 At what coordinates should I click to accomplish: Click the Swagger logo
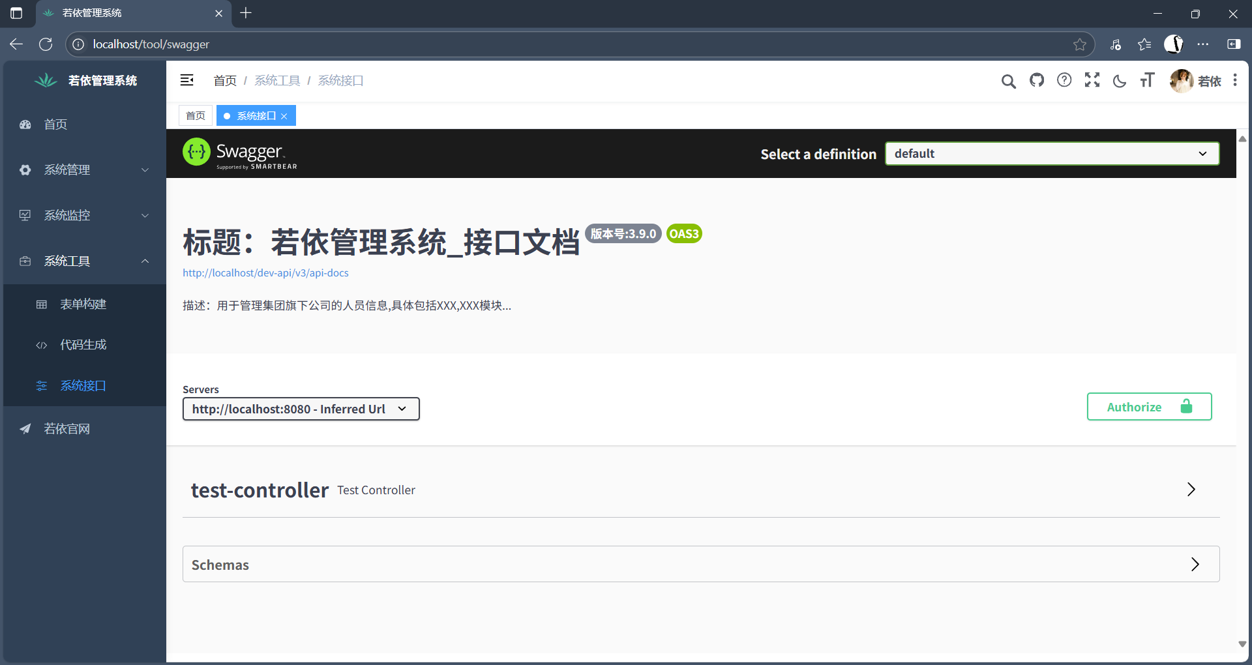coord(240,154)
